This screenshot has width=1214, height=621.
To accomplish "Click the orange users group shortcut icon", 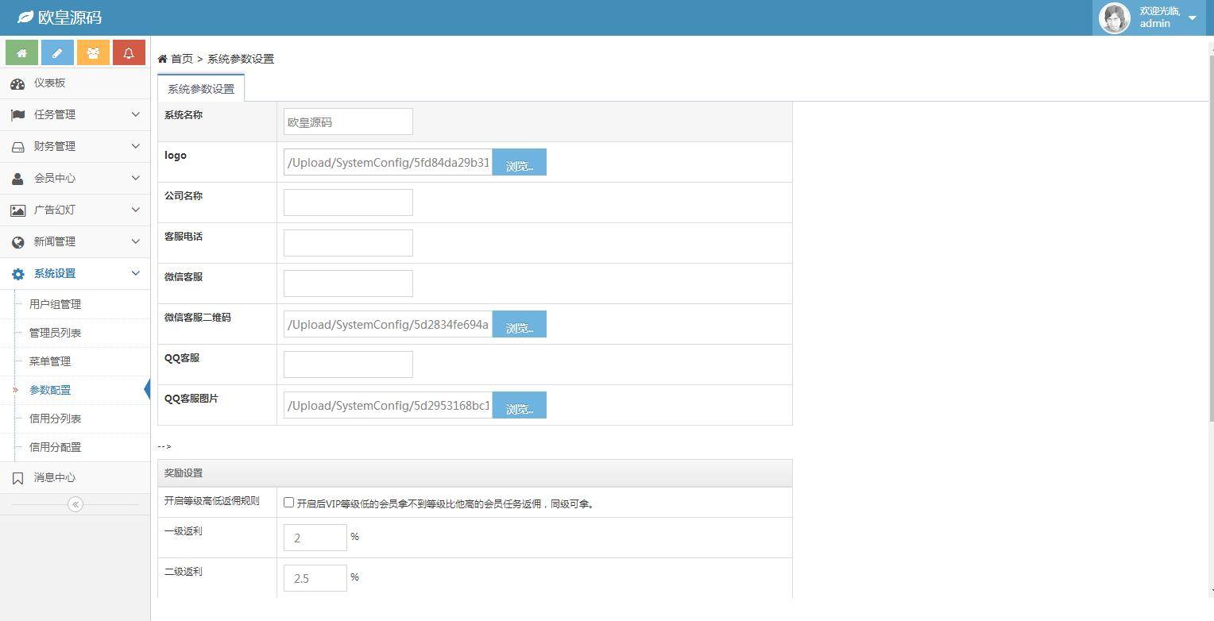I will (93, 52).
